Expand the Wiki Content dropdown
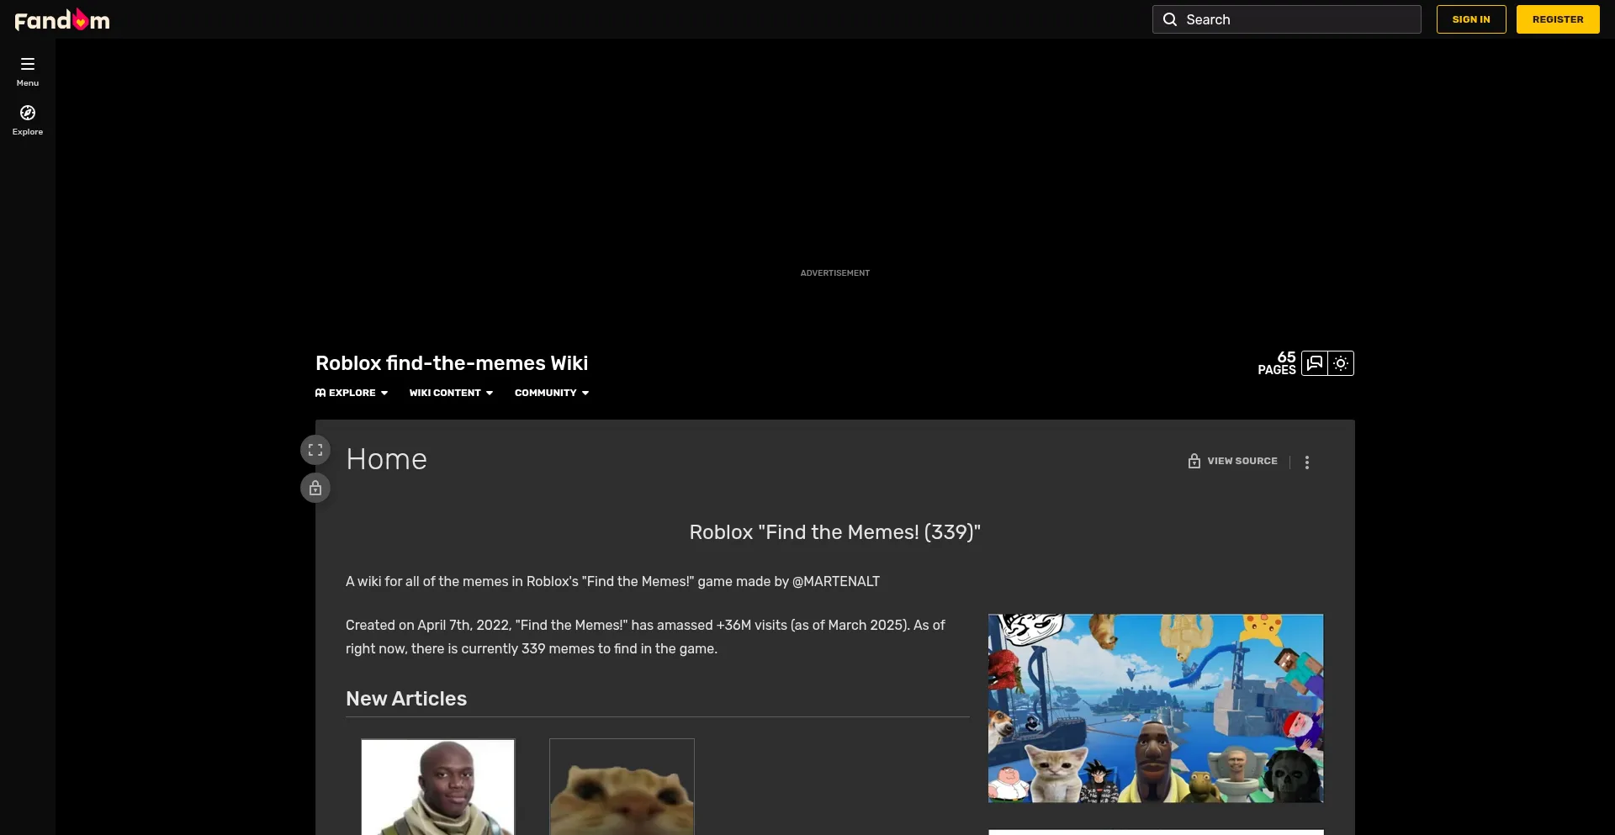Viewport: 1615px width, 835px height. click(451, 393)
